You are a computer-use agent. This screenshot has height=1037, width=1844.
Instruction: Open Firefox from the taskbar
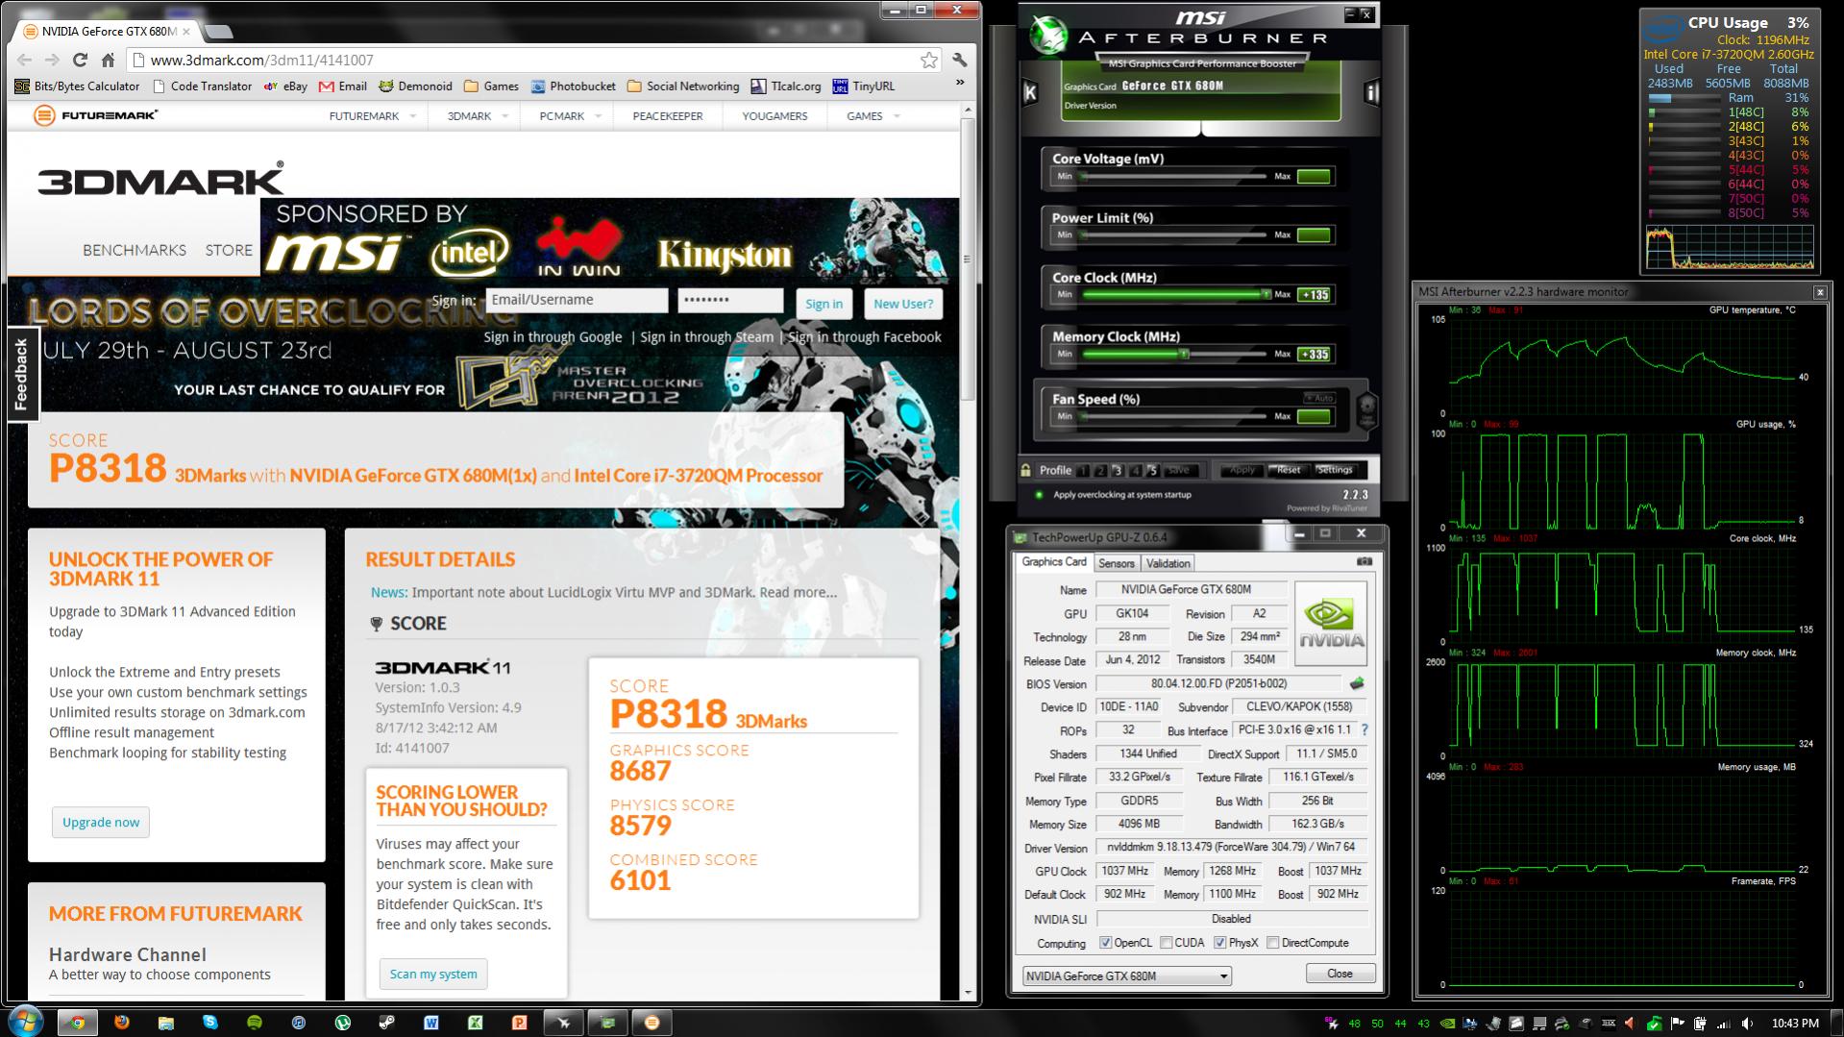pos(121,1023)
